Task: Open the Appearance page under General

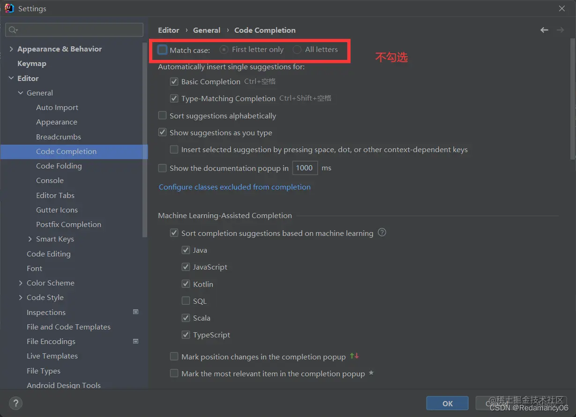Action: click(x=57, y=122)
